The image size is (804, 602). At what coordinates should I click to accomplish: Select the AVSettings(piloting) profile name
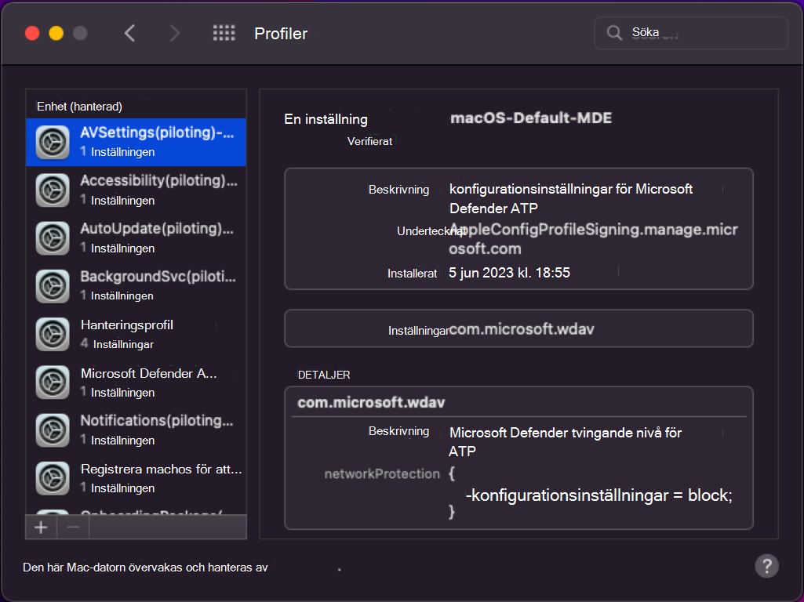pos(157,132)
